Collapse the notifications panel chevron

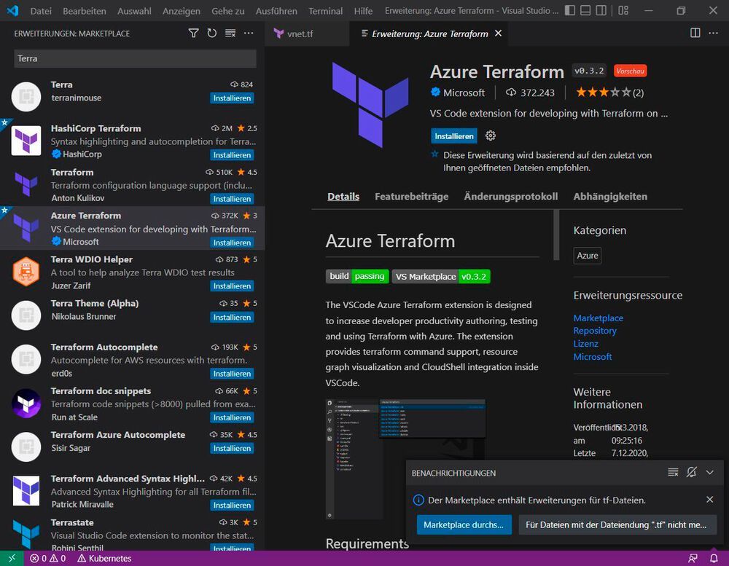(709, 473)
